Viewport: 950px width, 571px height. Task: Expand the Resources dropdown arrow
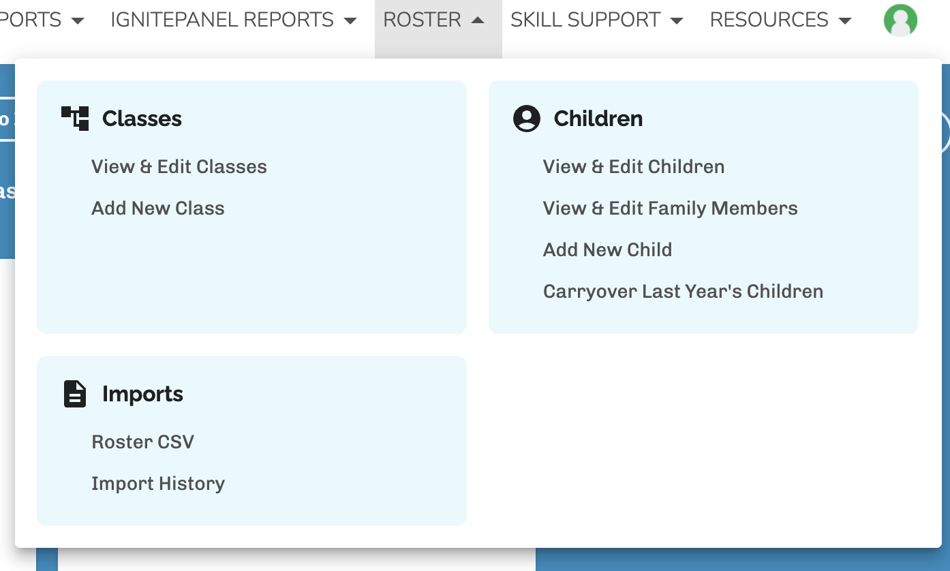point(845,21)
